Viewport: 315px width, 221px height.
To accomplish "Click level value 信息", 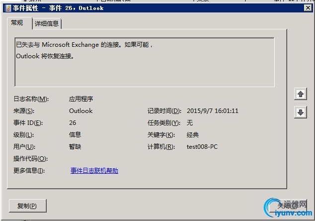I will tap(75, 135).
